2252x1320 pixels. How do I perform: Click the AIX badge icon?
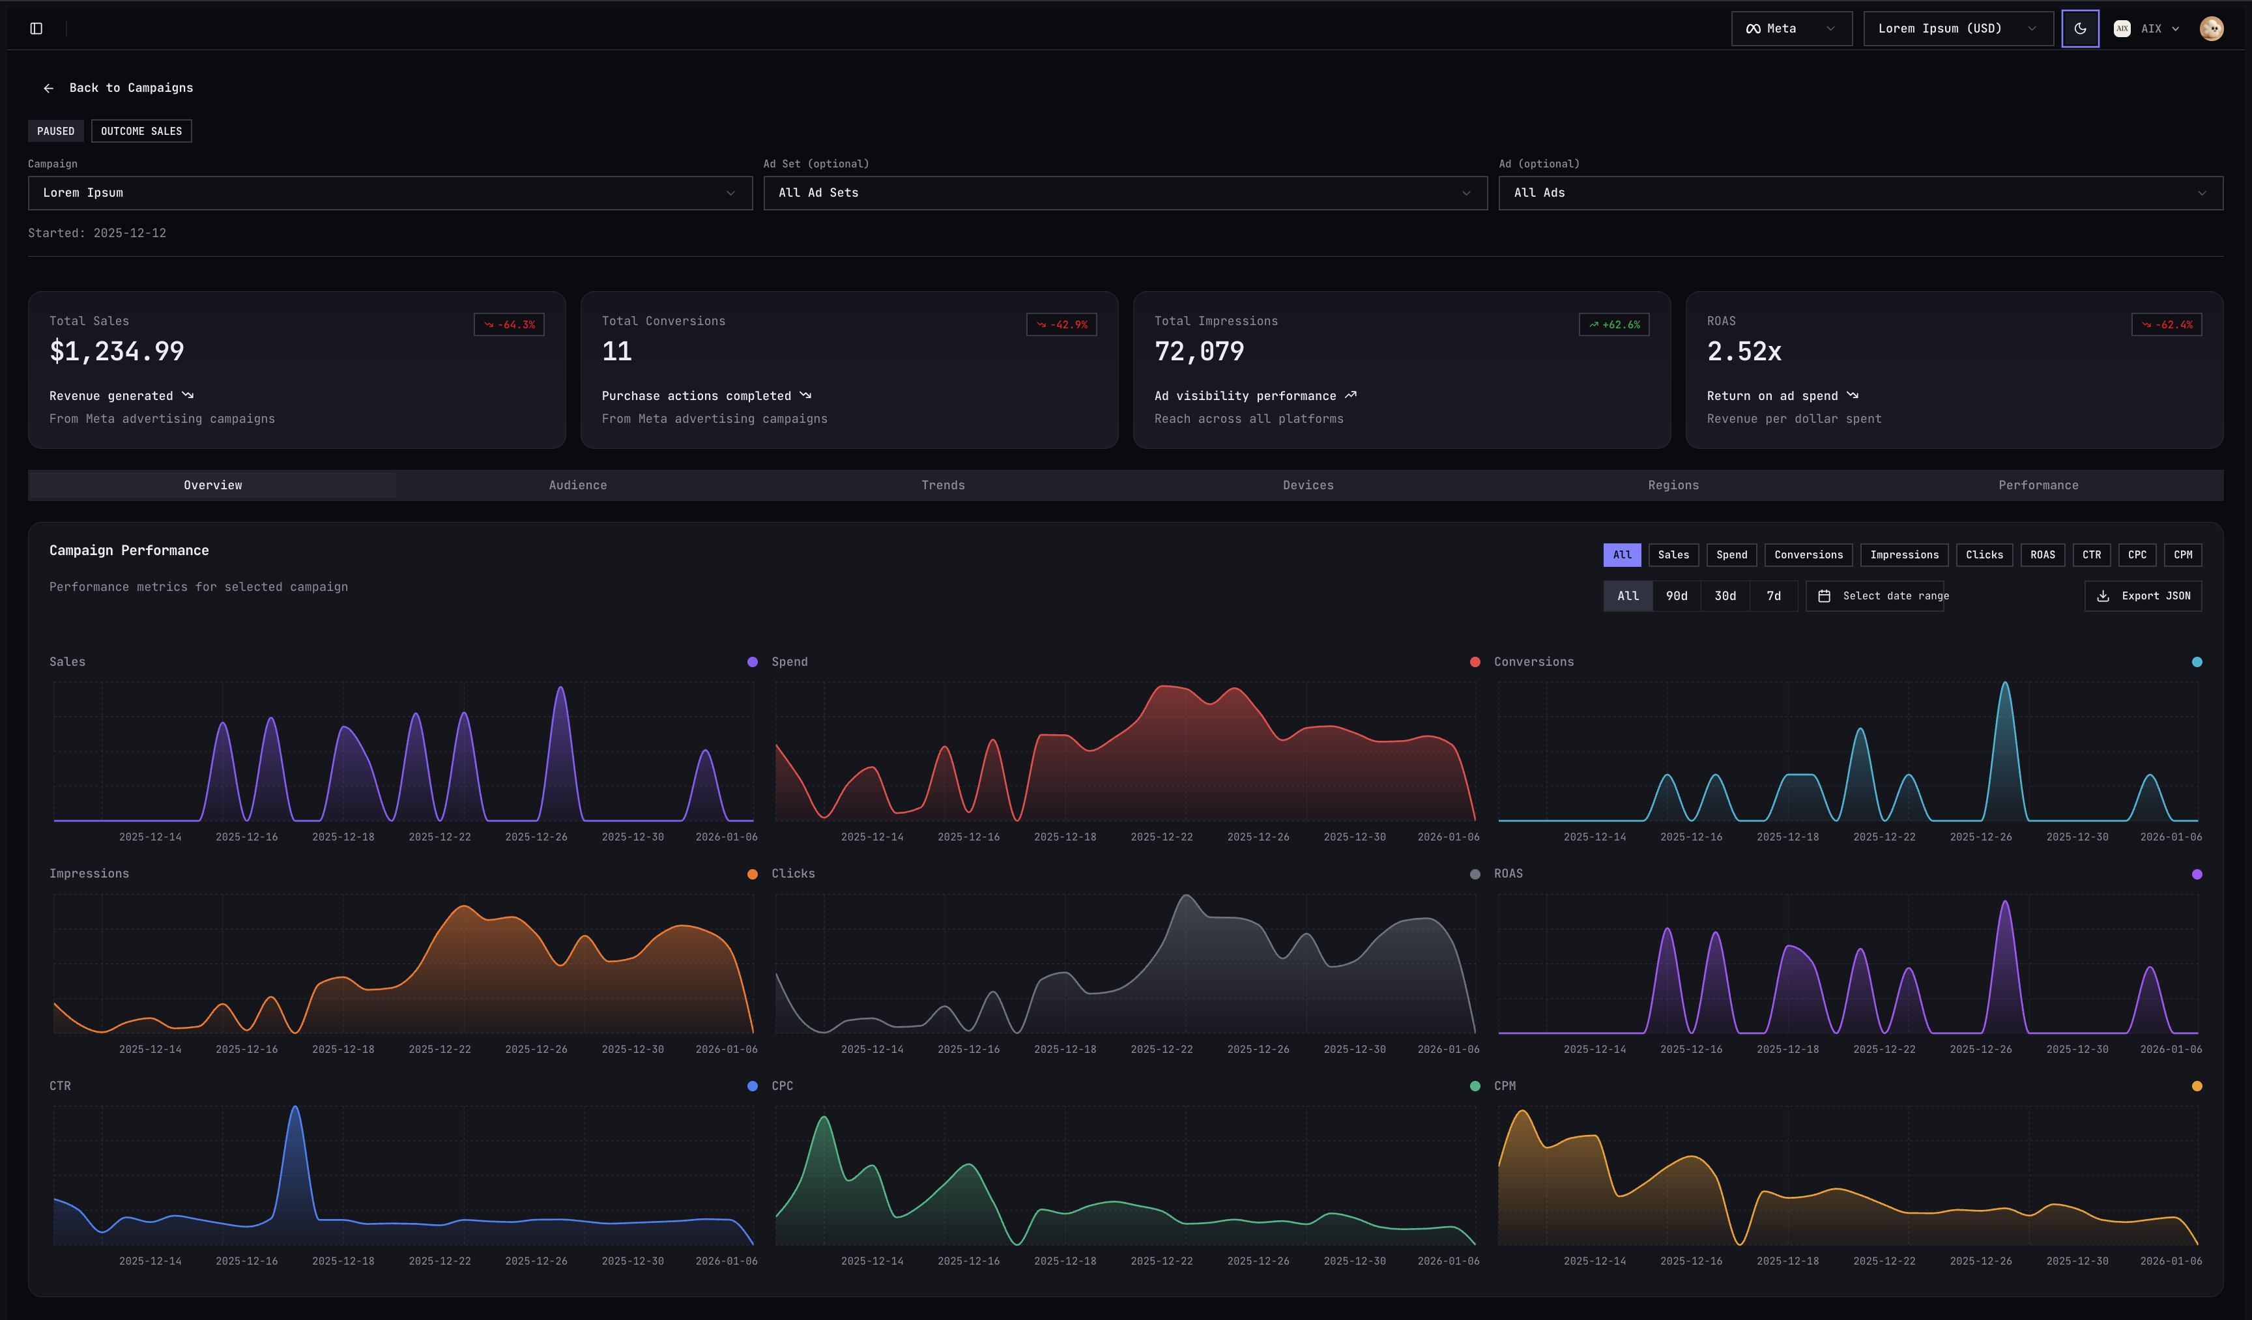2124,28
